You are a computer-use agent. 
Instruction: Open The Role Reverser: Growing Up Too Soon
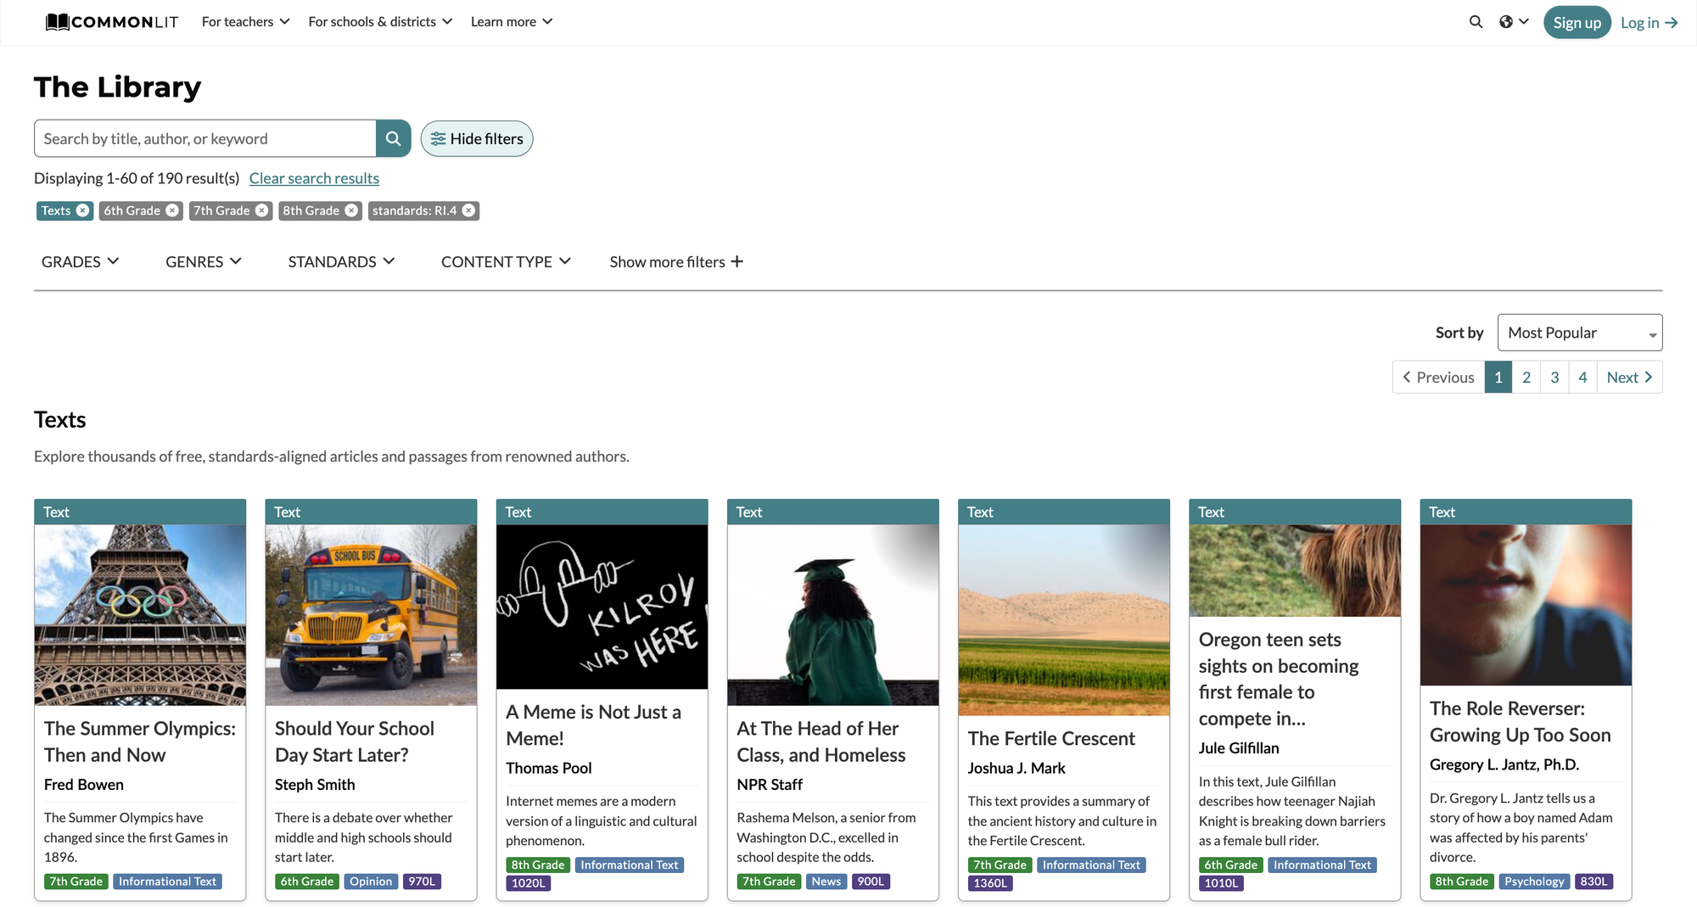coord(1520,722)
